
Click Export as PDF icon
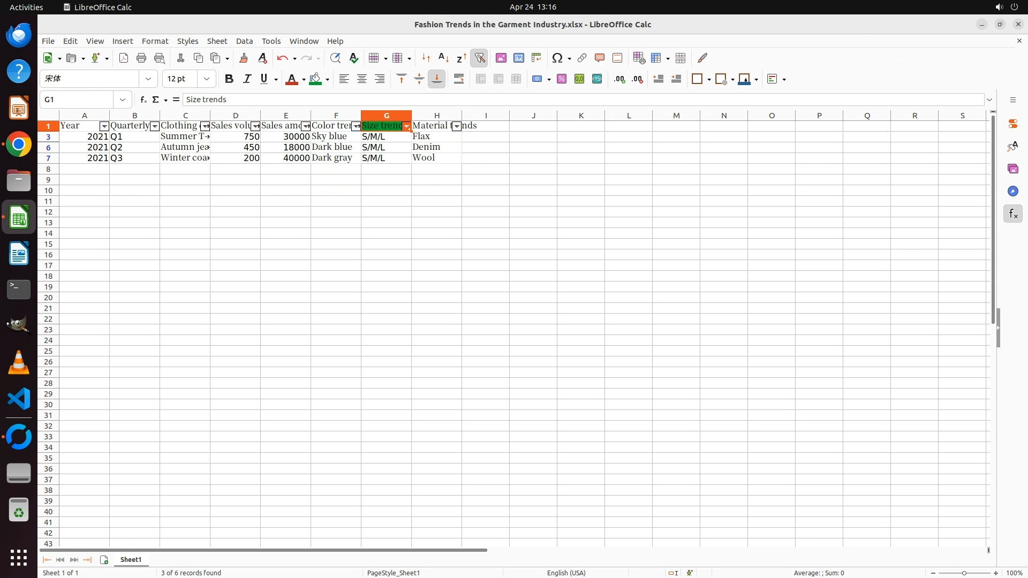tap(124, 58)
